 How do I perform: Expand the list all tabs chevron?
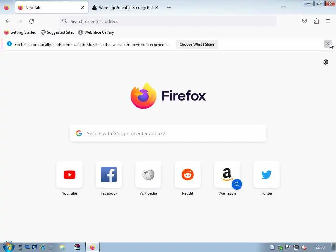point(283,7)
